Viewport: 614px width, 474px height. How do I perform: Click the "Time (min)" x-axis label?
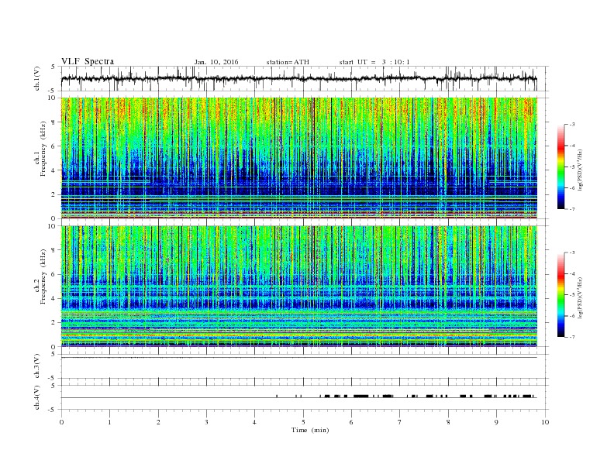tap(310, 430)
